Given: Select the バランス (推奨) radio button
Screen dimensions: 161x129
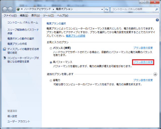Looking at the screenshot, I should click(51, 48).
